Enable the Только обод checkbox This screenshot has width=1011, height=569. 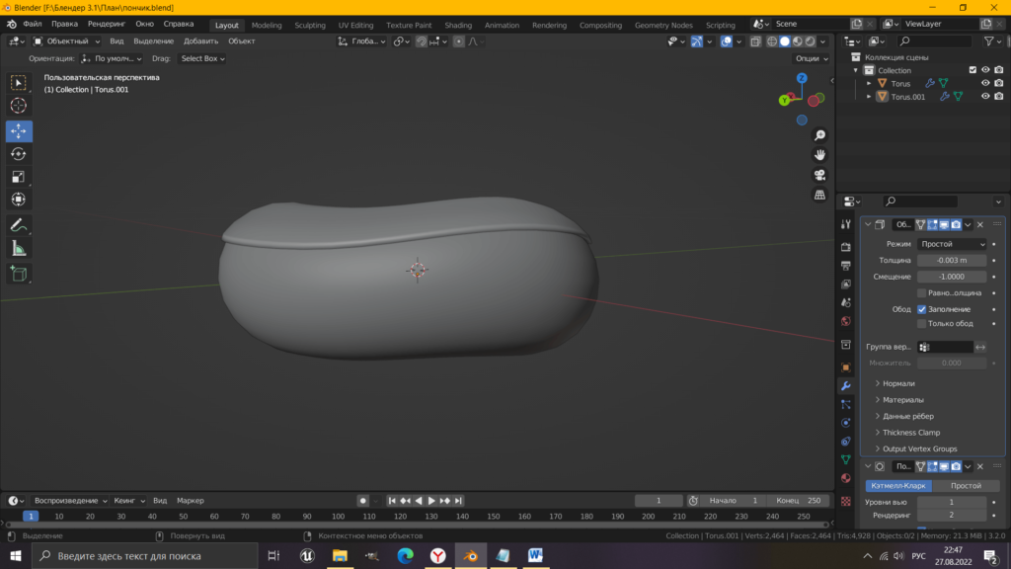click(x=922, y=323)
